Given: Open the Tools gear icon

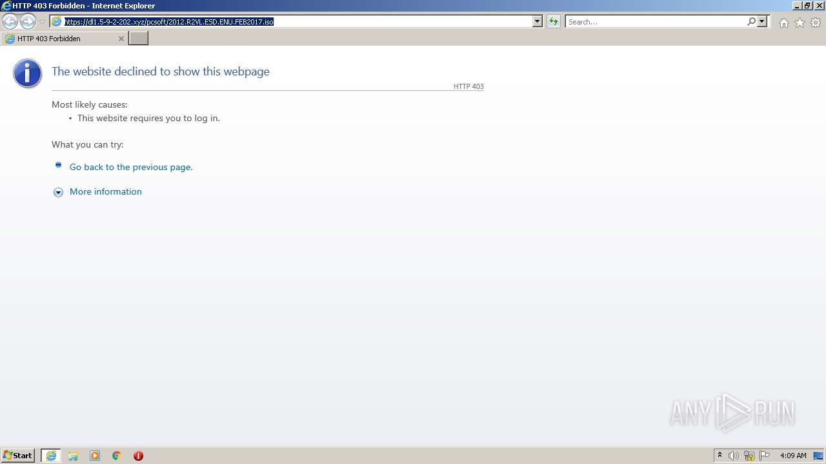Looking at the screenshot, I should click(x=816, y=23).
